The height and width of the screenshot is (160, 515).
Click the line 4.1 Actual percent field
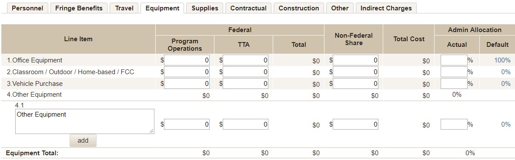[454, 124]
